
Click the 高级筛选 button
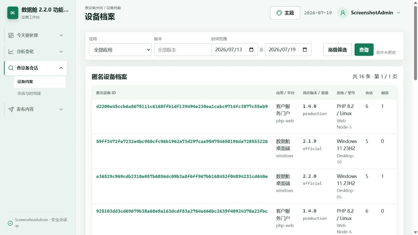[x=337, y=50]
